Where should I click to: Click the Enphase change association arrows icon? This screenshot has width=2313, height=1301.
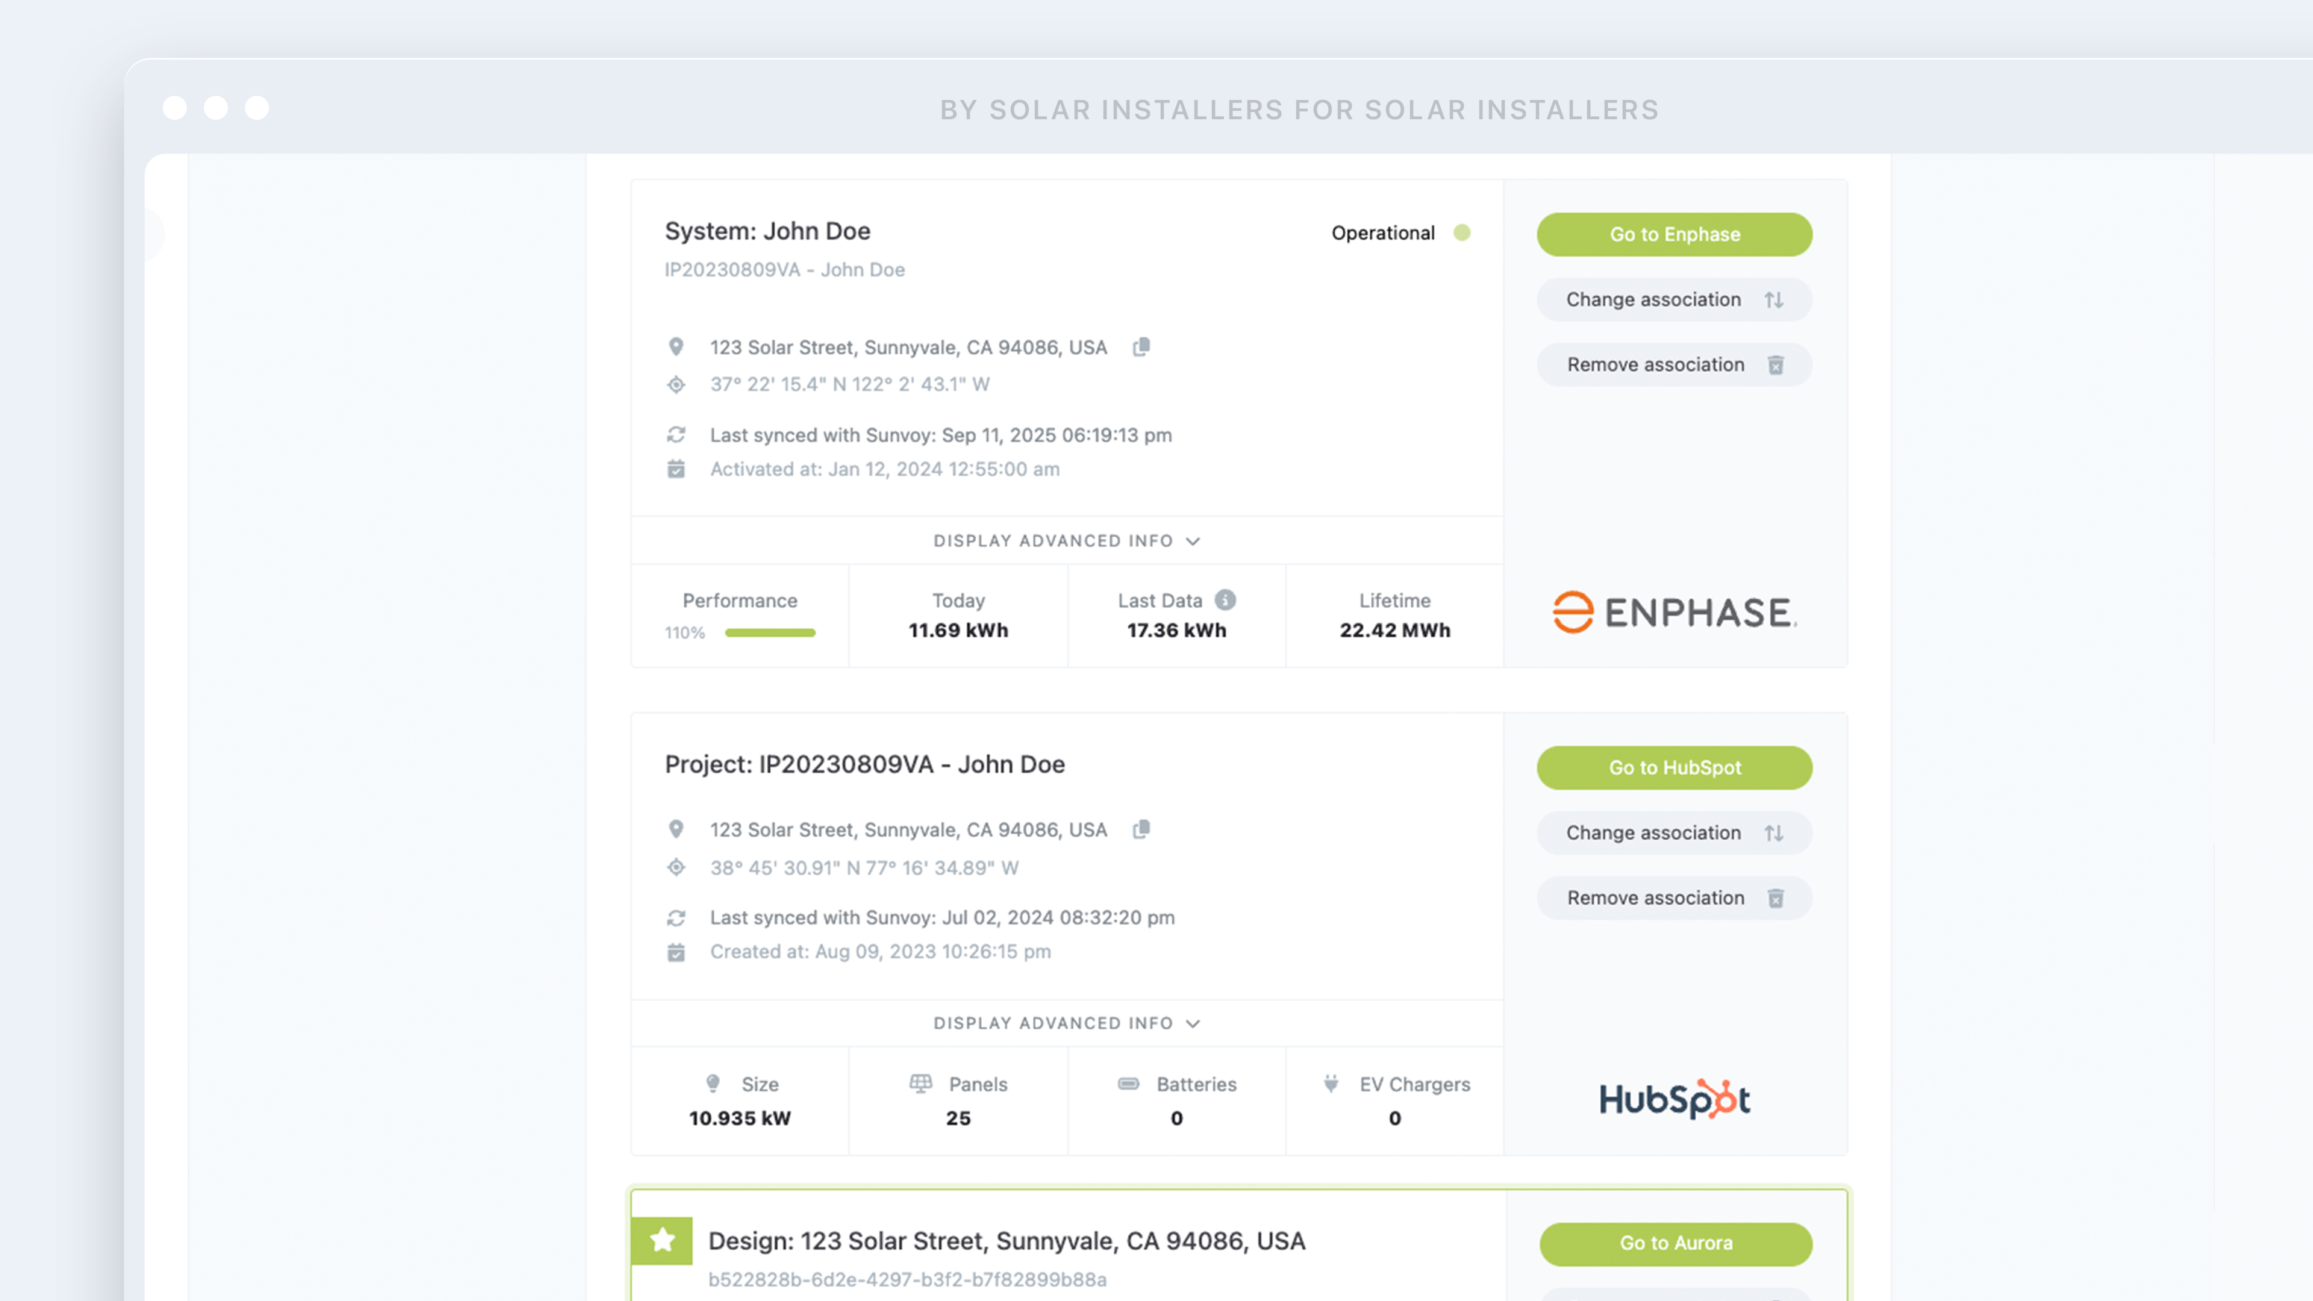(x=1773, y=300)
